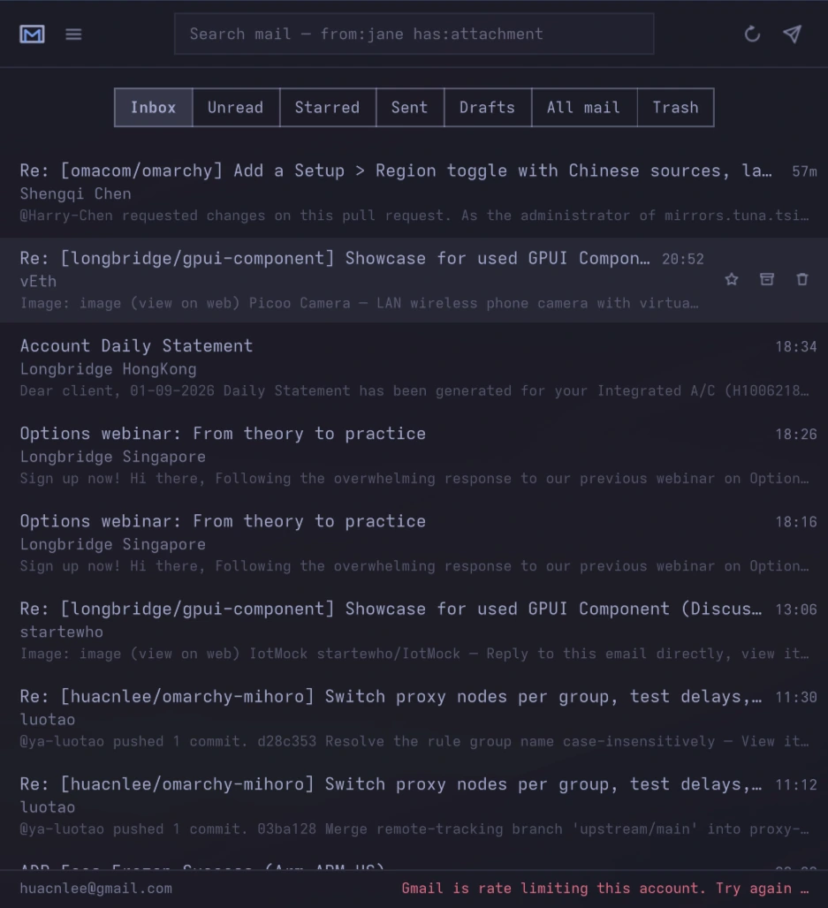The width and height of the screenshot is (828, 908).
Task: Click the Picoo Camera preview text
Action: (x=360, y=304)
